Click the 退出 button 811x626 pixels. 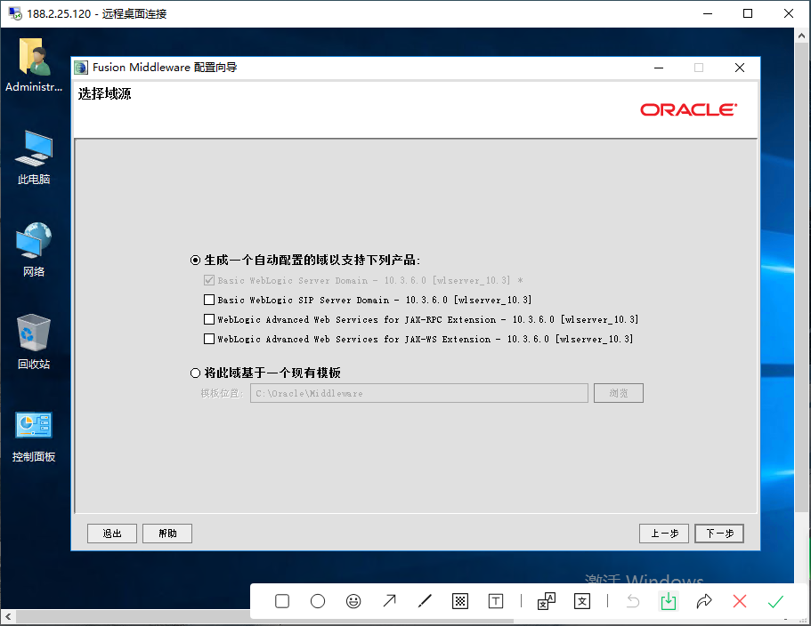112,534
